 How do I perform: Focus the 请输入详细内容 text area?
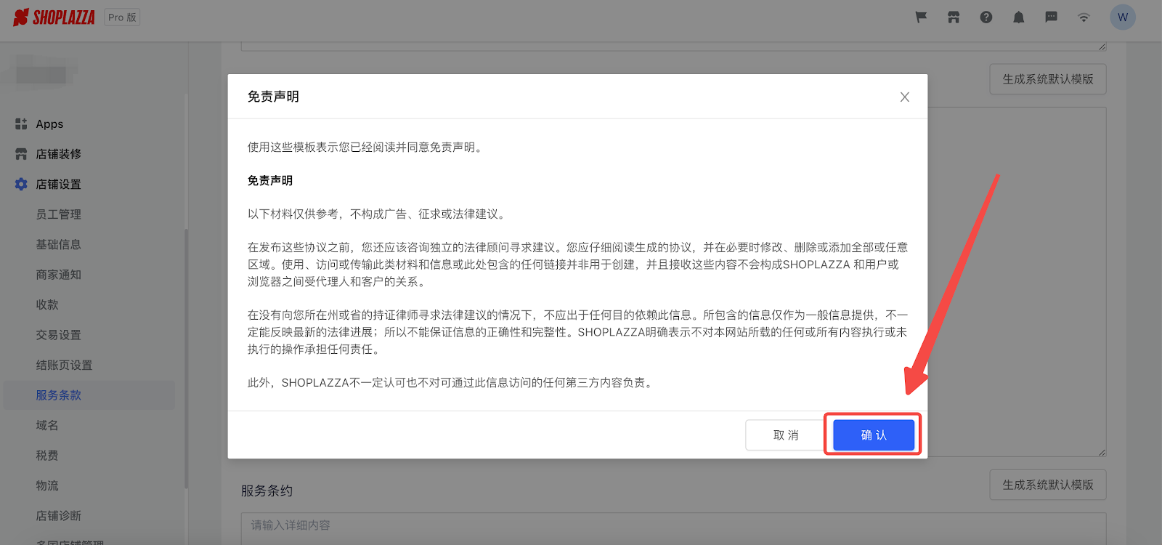pos(673,529)
